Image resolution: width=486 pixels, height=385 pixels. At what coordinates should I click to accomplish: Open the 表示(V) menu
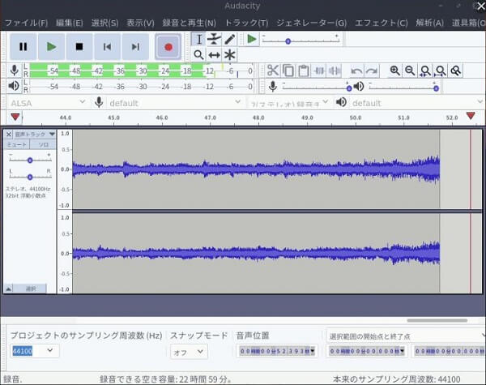coord(140,23)
